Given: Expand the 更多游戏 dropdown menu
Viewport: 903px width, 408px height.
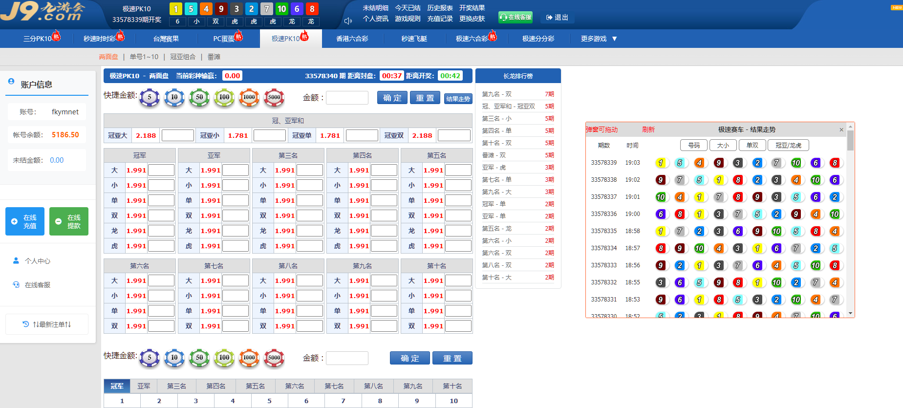Looking at the screenshot, I should click(599, 39).
